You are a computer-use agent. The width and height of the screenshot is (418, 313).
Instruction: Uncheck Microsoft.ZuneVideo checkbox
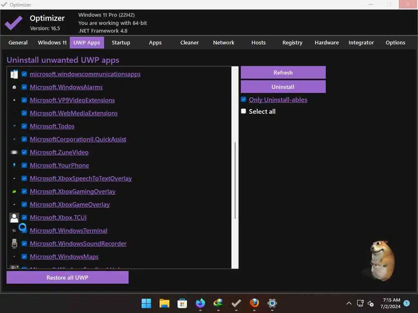[x=24, y=152]
